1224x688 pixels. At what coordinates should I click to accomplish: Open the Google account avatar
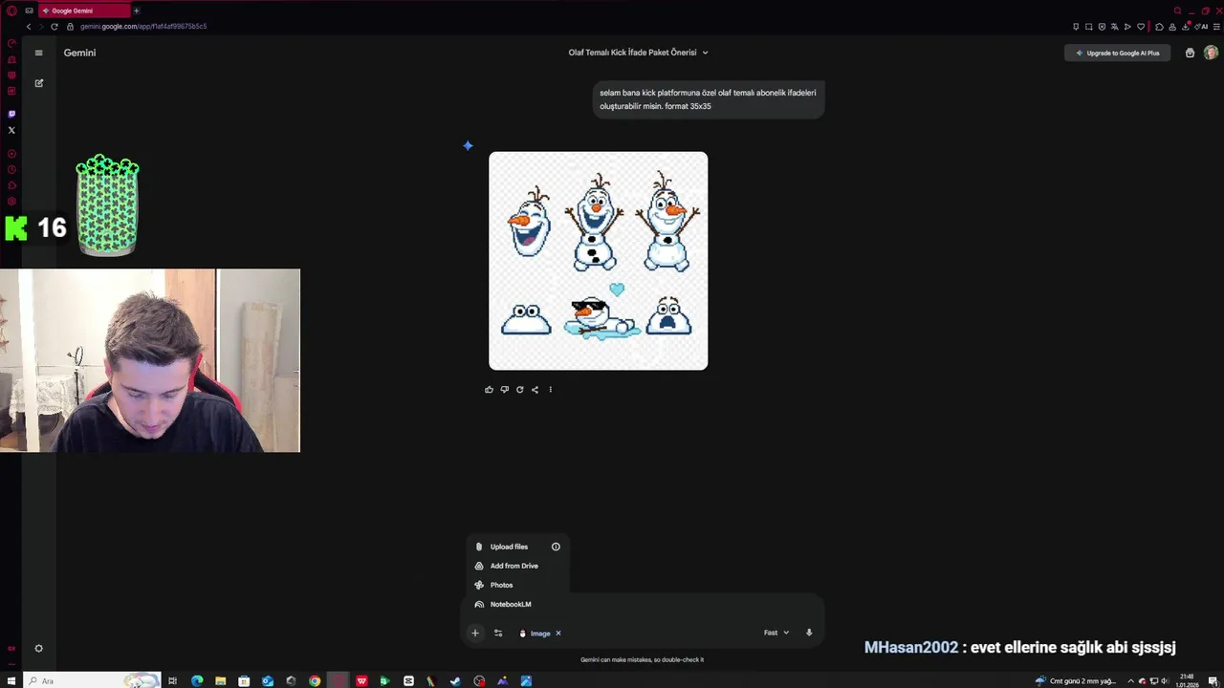tap(1211, 53)
